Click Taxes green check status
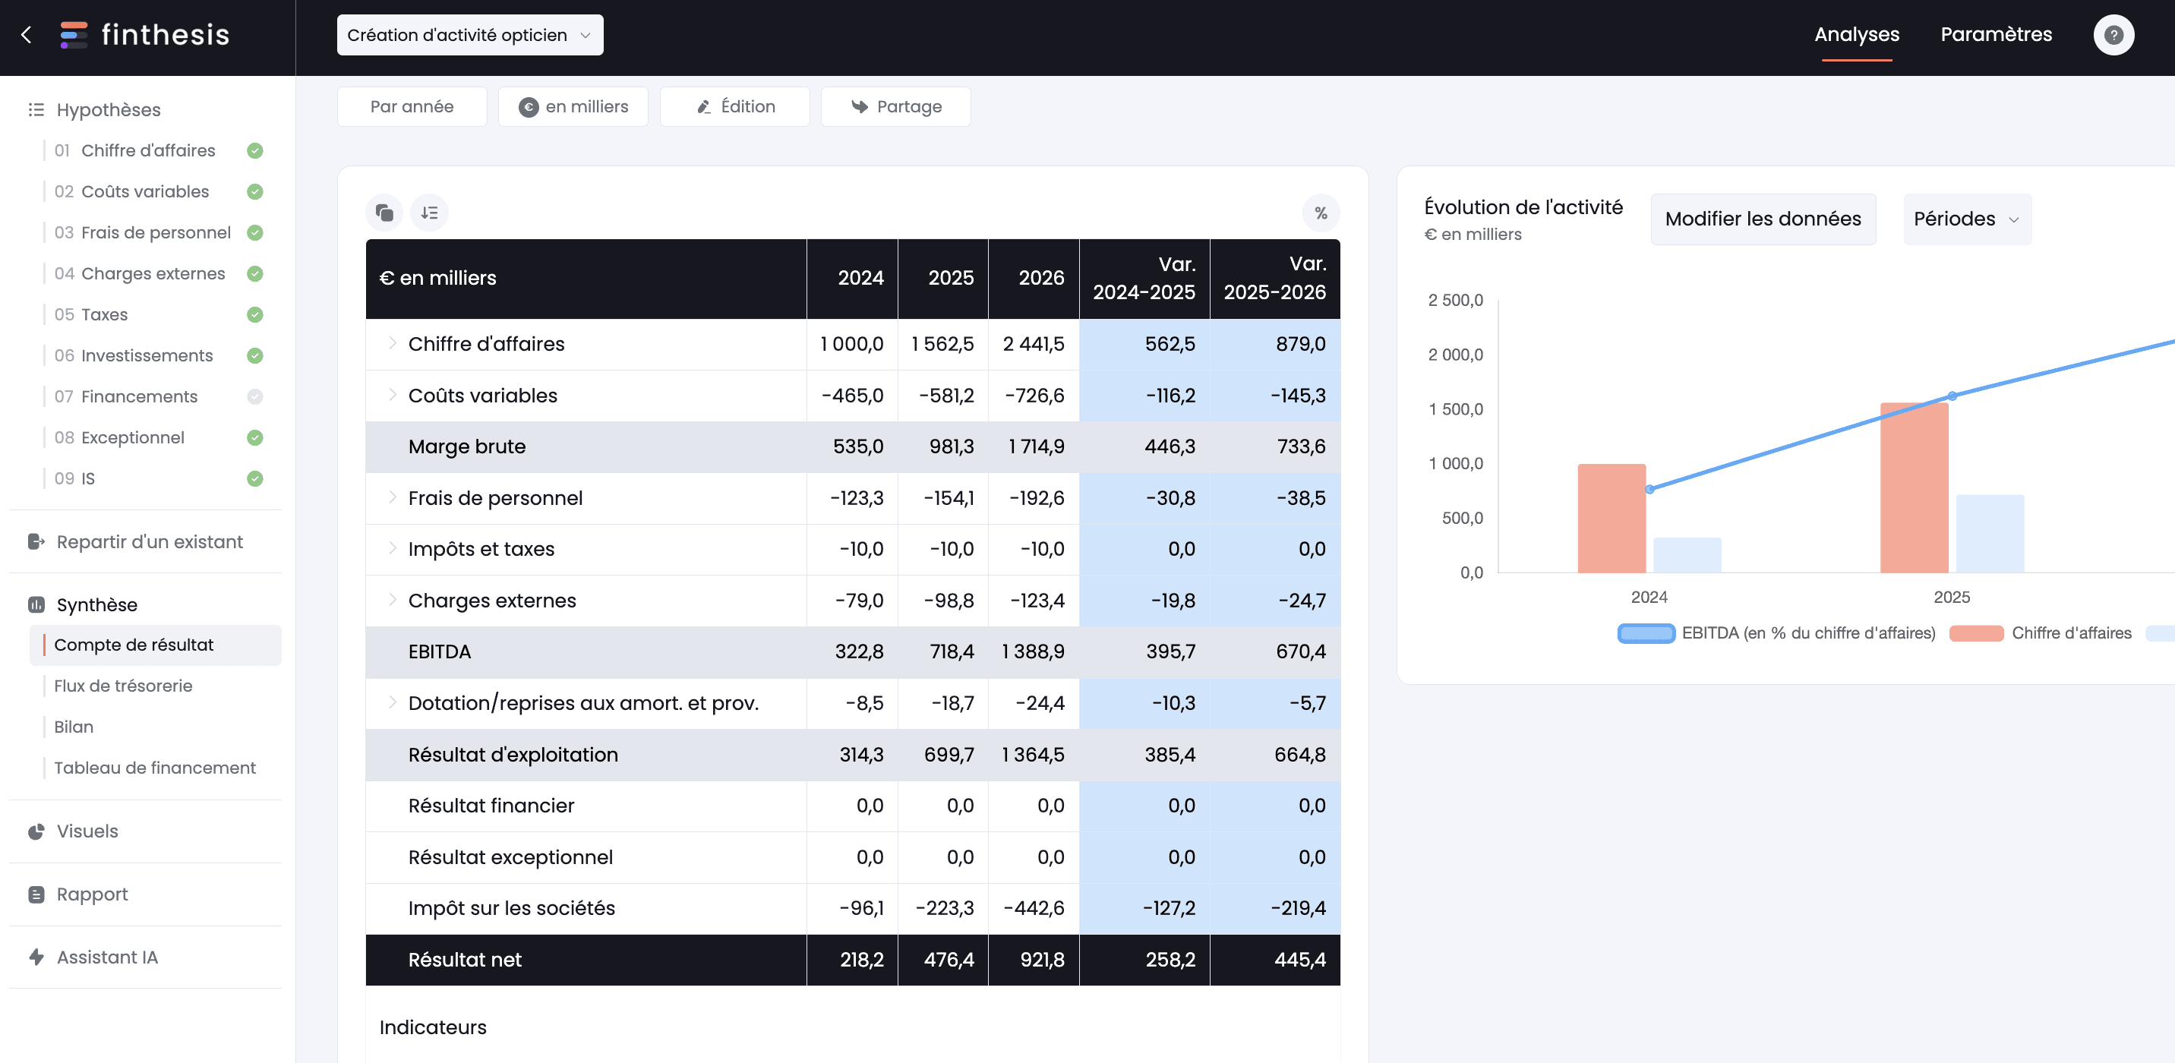This screenshot has height=1063, width=2175. tap(255, 314)
